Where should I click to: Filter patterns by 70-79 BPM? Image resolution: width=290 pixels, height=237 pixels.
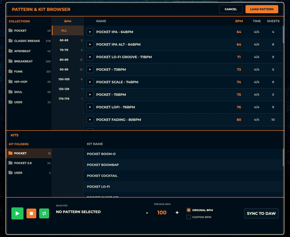click(68, 50)
